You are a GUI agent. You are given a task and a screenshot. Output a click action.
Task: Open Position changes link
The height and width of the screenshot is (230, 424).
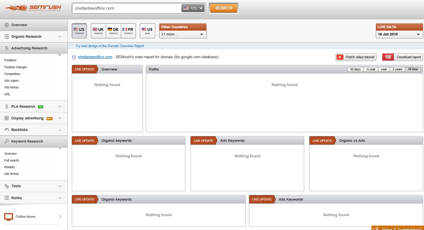pyautogui.click(x=16, y=67)
